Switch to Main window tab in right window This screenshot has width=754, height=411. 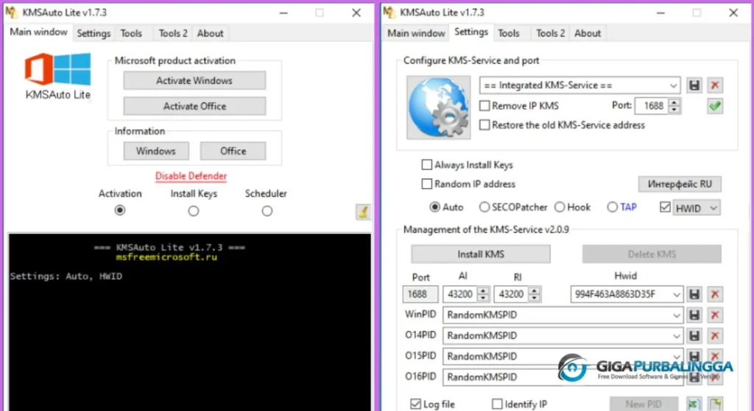tap(416, 33)
